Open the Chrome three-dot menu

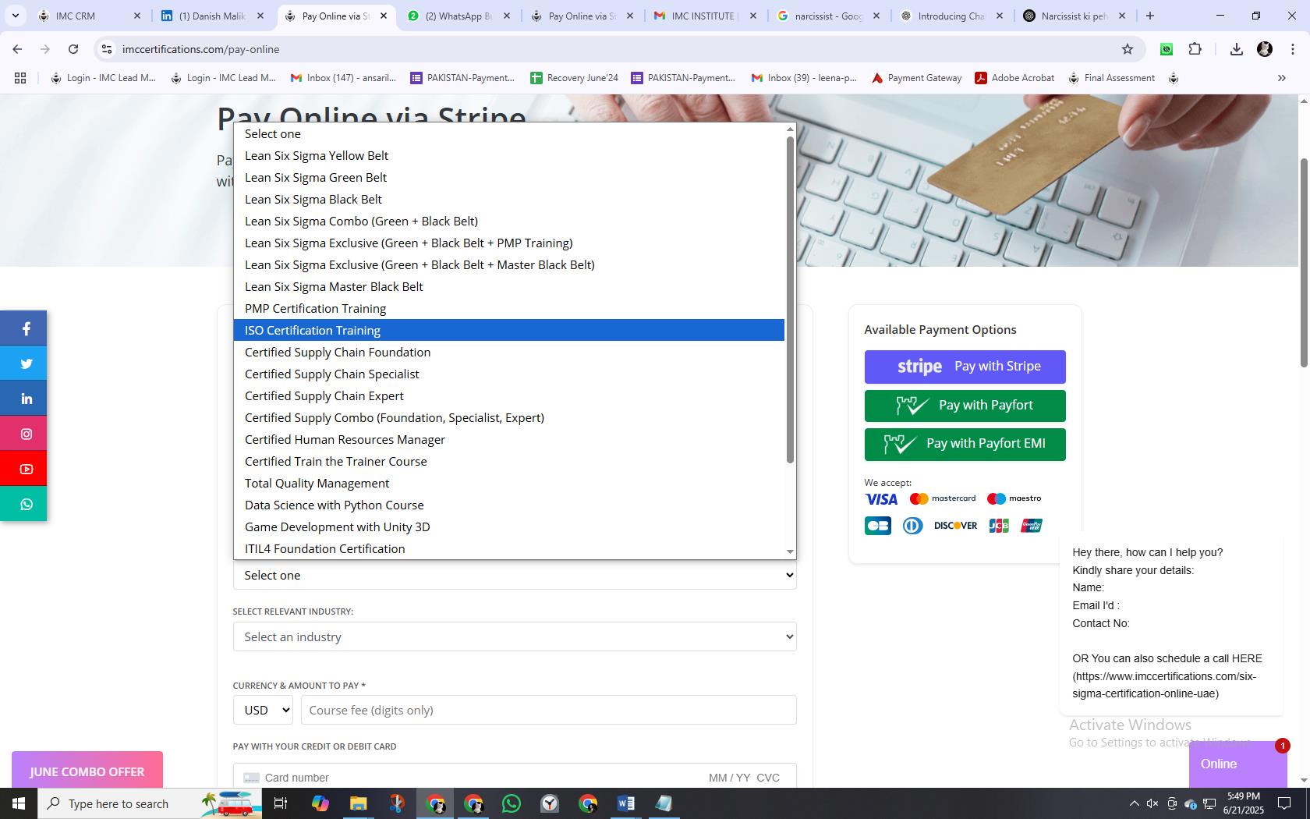(x=1292, y=49)
